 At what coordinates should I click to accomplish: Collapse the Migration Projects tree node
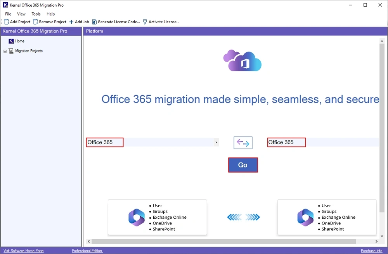point(5,51)
